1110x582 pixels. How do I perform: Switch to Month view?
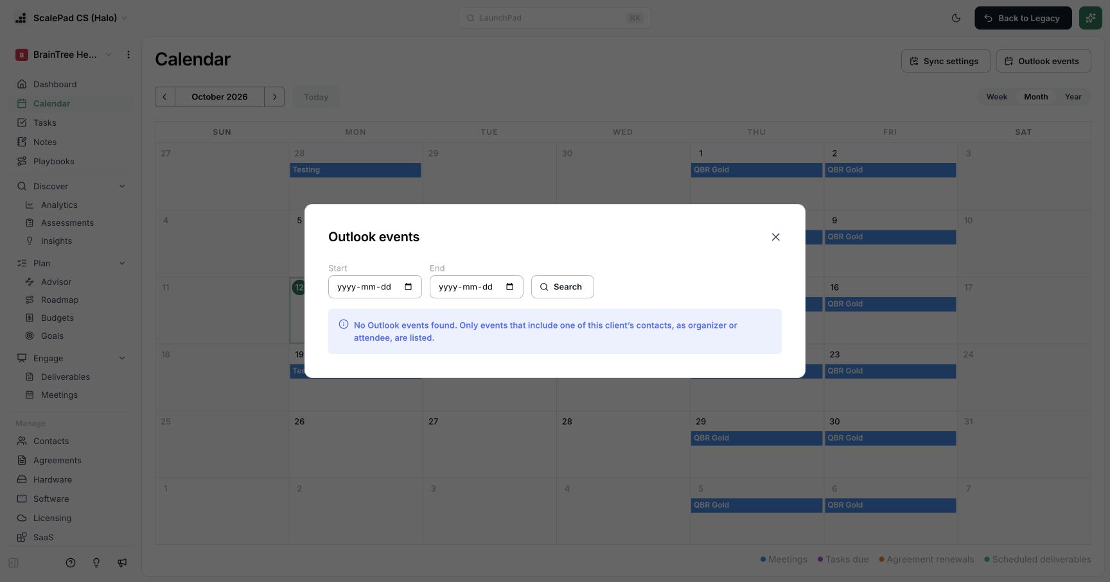(1035, 97)
